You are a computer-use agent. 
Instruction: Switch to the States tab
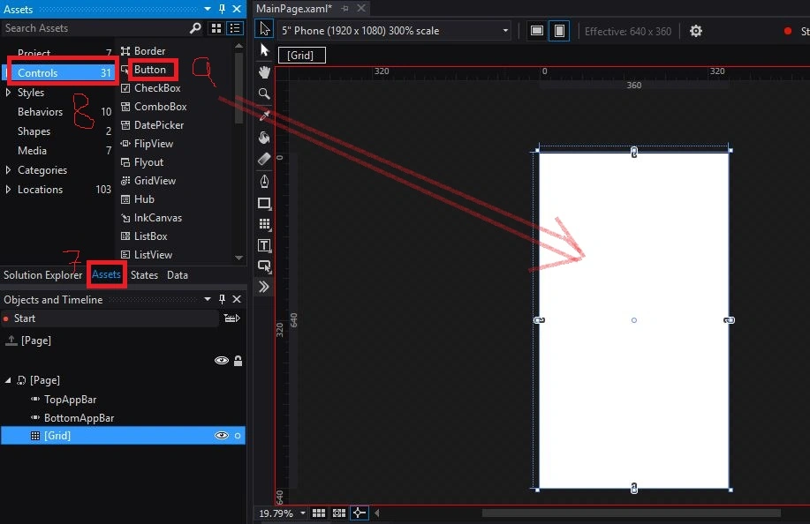coord(144,275)
